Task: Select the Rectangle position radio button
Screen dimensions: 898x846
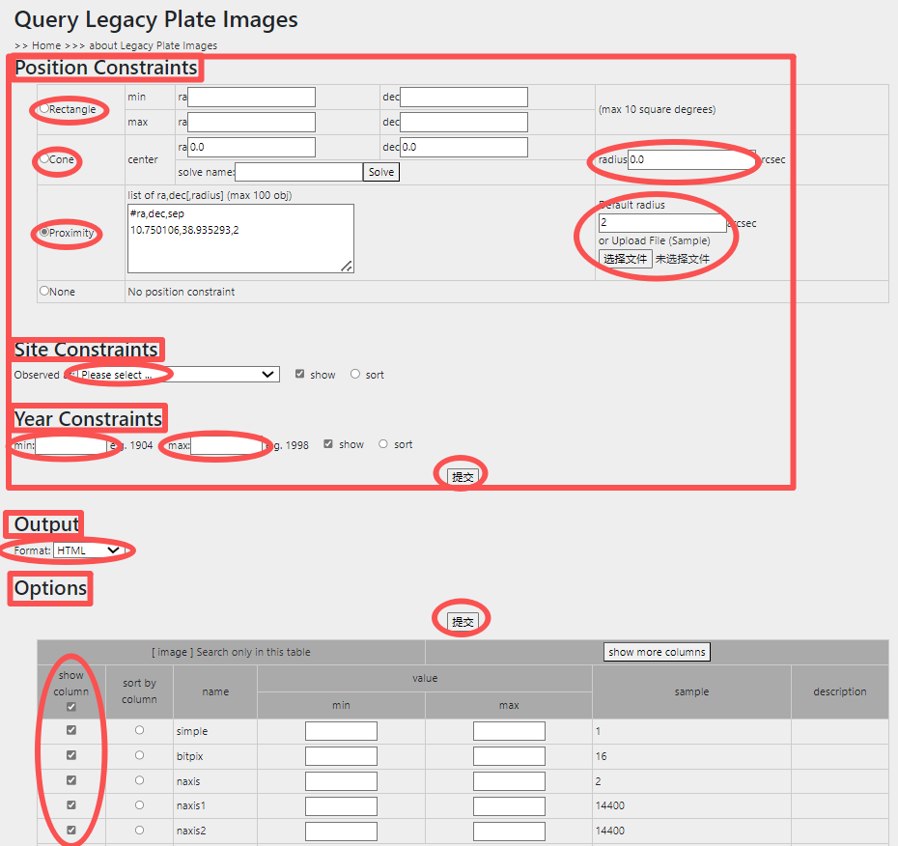Action: click(x=44, y=109)
